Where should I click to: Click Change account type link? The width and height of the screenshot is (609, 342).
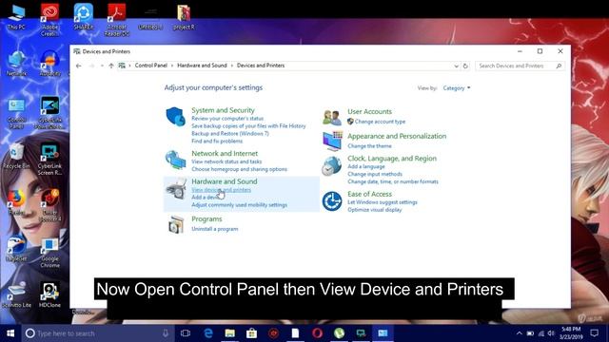point(380,122)
